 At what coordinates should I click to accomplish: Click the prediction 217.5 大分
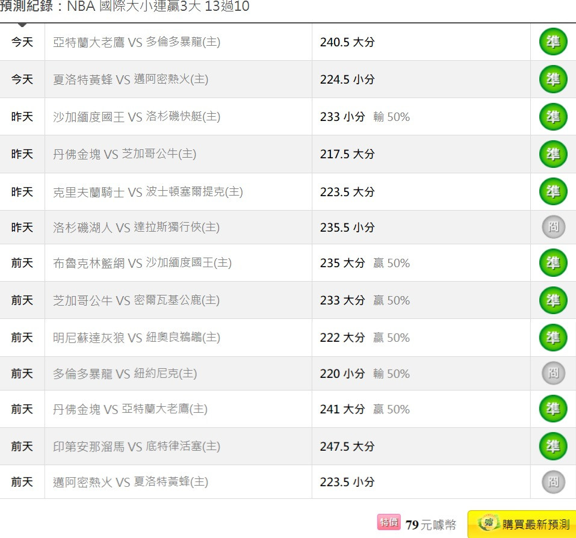(x=347, y=154)
